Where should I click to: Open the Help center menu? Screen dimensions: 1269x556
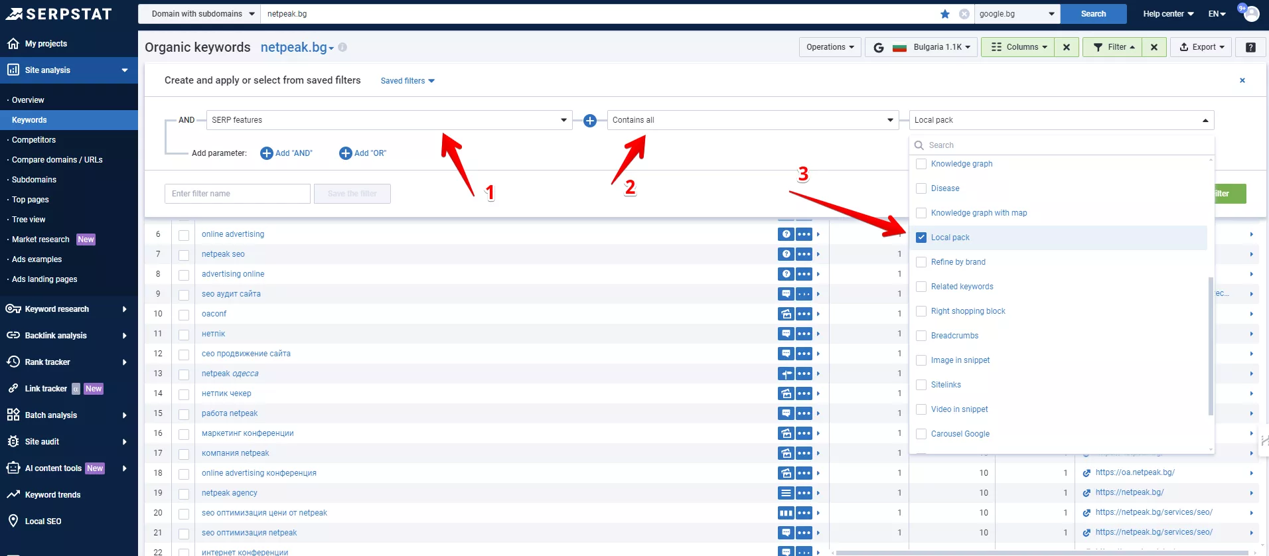click(1168, 14)
